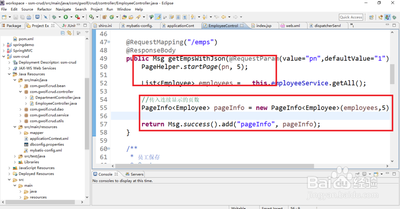This screenshot has height=209, width=400.
Task: Switch to the Debug perspective icon
Action: [394, 17]
